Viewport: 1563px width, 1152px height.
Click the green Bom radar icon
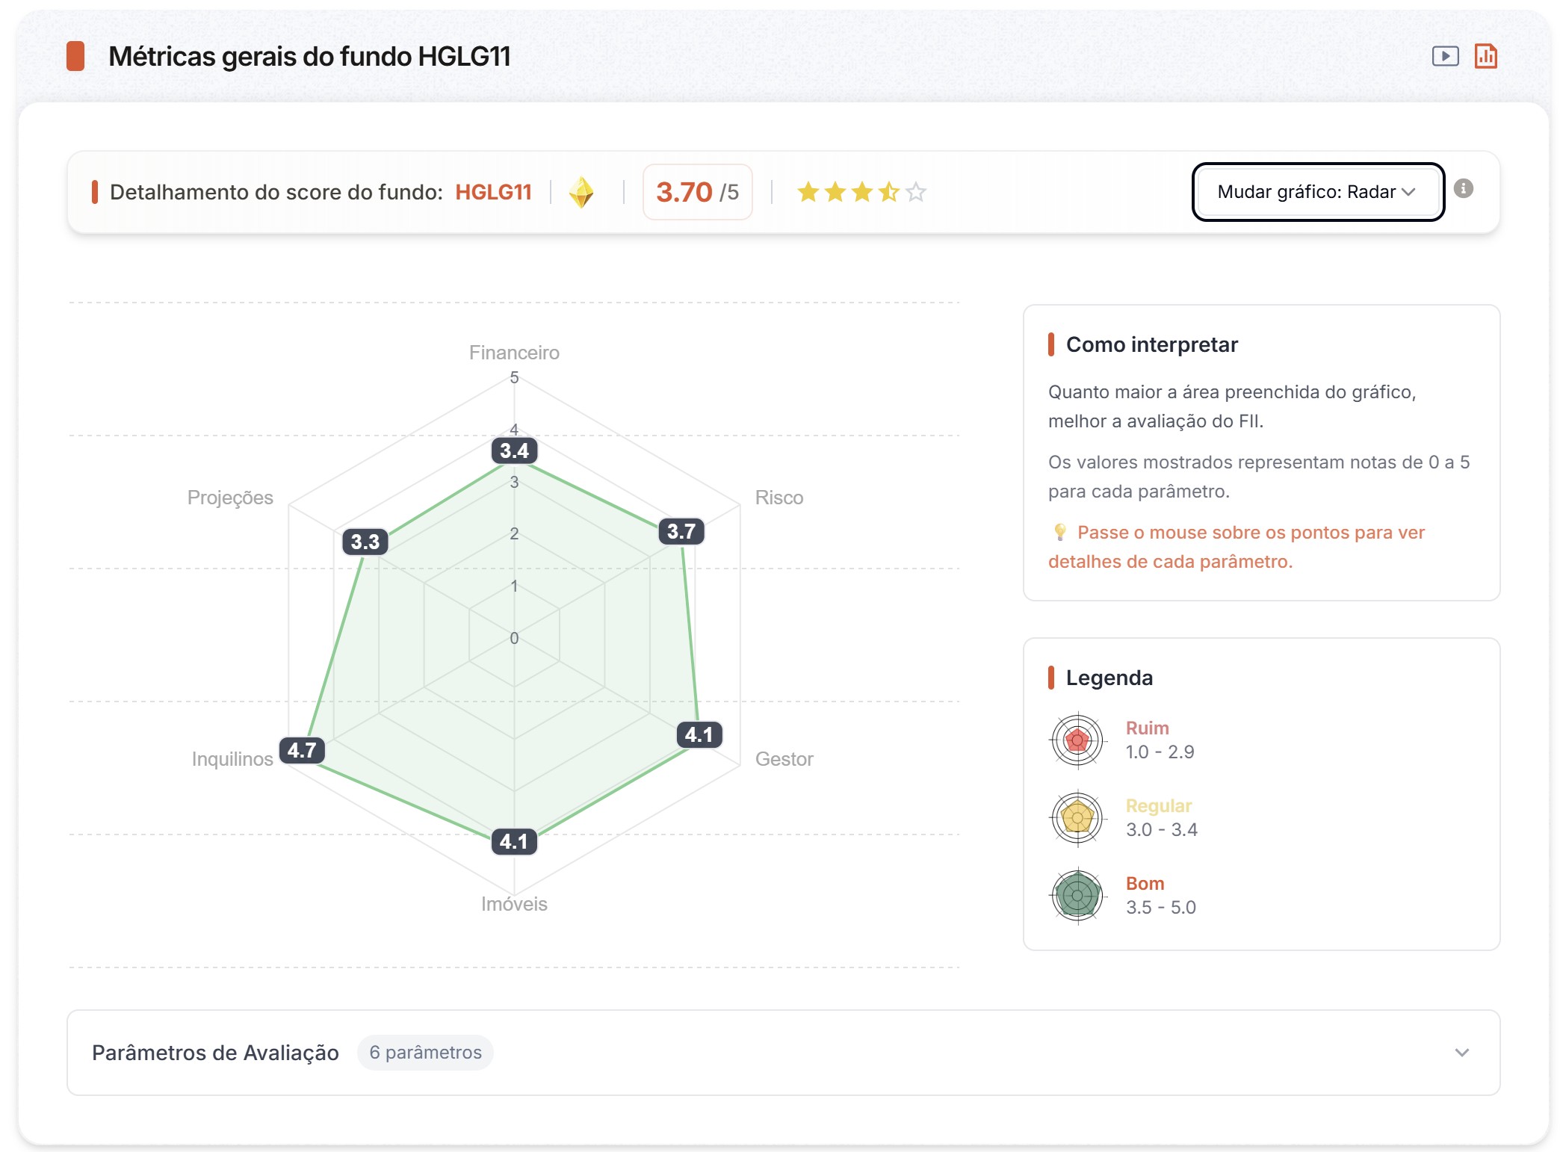[1078, 895]
